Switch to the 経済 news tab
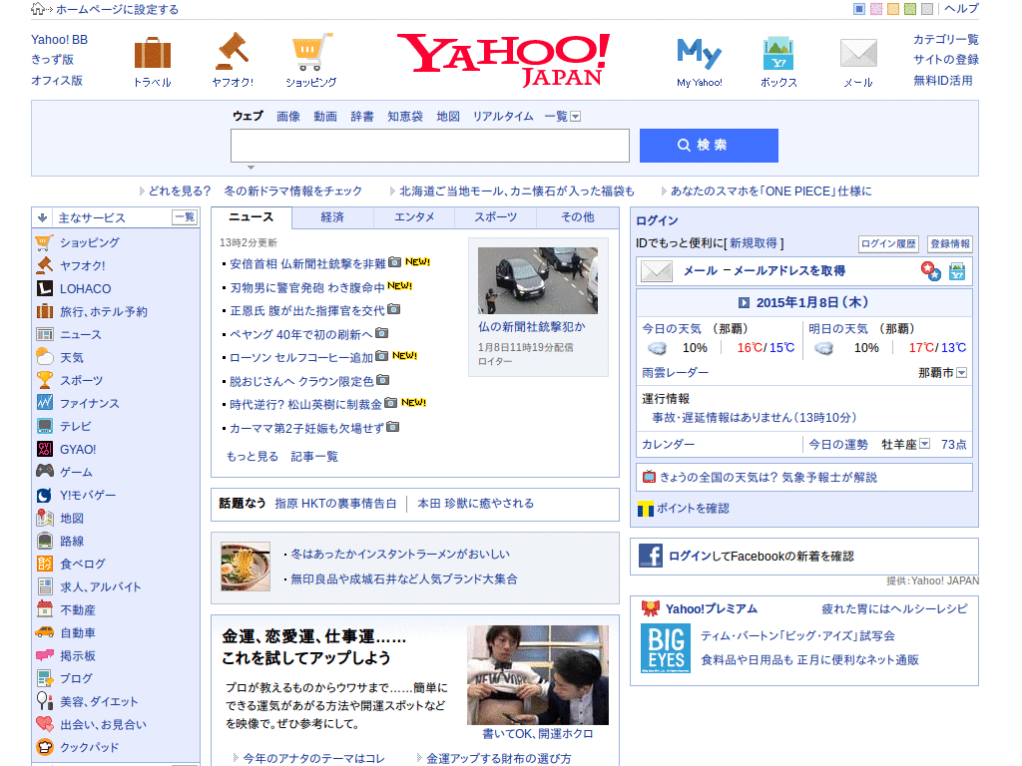 click(332, 216)
